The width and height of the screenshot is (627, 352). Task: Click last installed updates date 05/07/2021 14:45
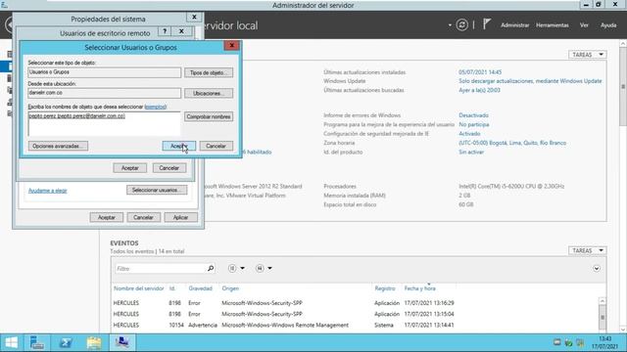point(480,72)
